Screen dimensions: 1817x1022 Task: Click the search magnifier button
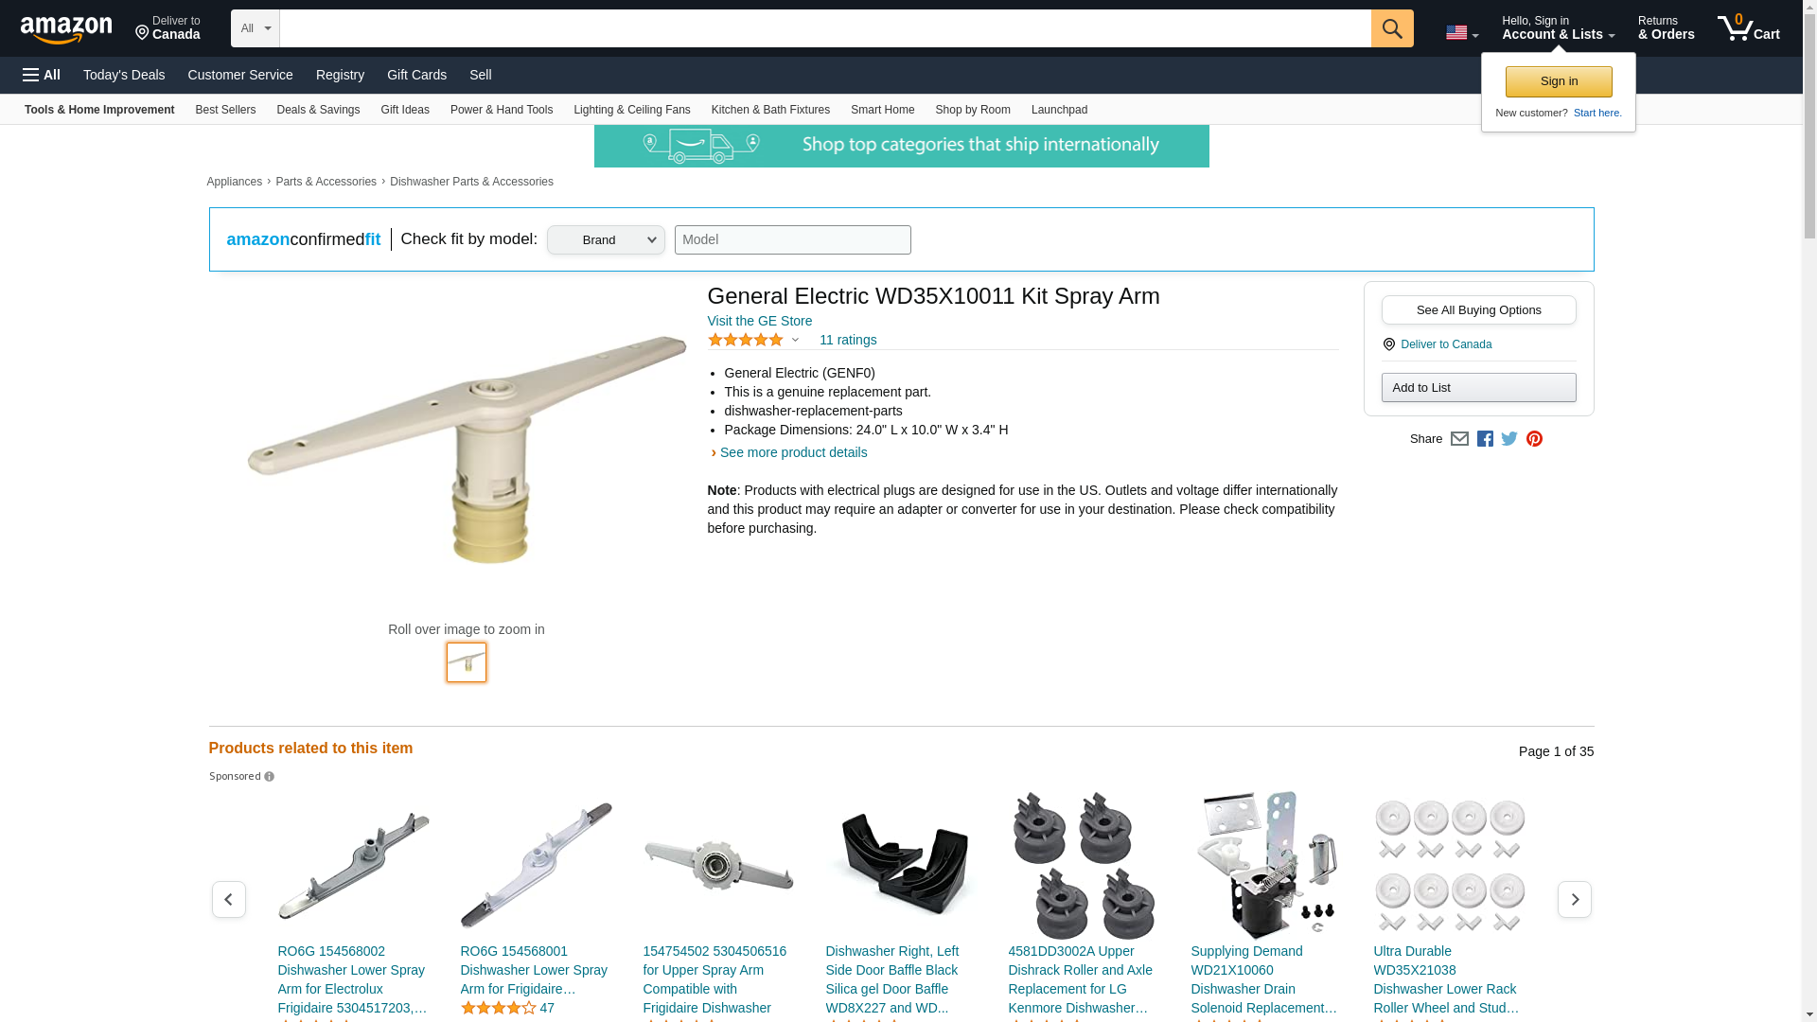(x=1392, y=28)
